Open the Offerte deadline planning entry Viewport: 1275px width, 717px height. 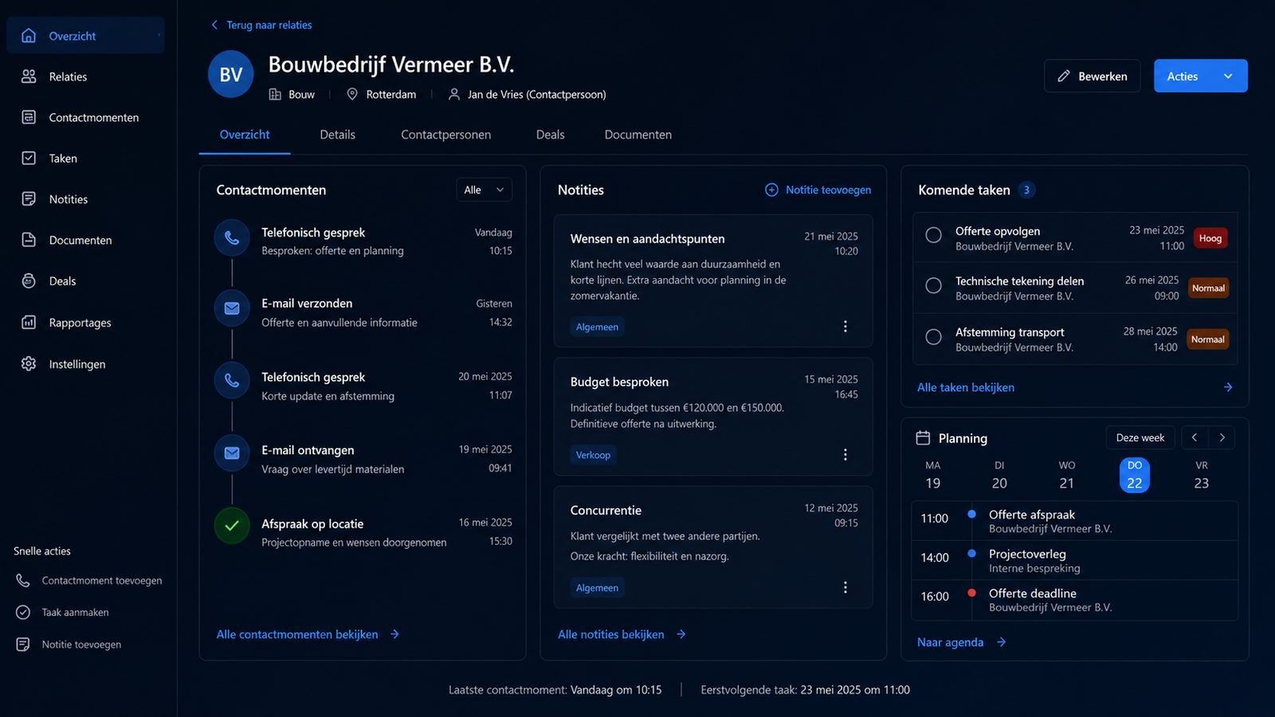point(1075,600)
